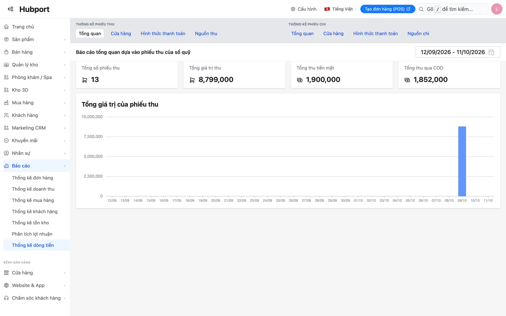This screenshot has height=316, width=506.
Task: Open Thống kê mua hàng report
Action: coord(33,200)
